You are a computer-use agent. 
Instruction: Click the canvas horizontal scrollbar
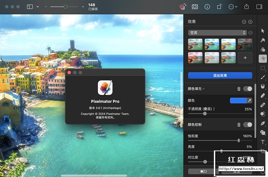tap(94, 176)
